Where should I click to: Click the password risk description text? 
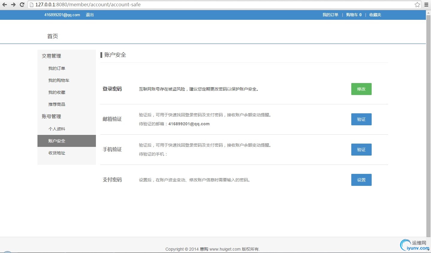coord(199,89)
